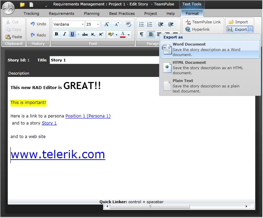Open the highlight color dropdown arrow
Image resolution: width=263 pixels, height=218 pixels.
point(117,34)
